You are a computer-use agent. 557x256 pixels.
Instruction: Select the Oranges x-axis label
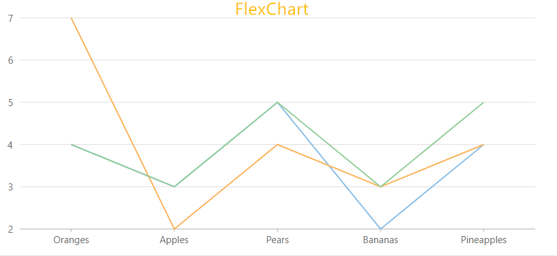pyautogui.click(x=71, y=240)
